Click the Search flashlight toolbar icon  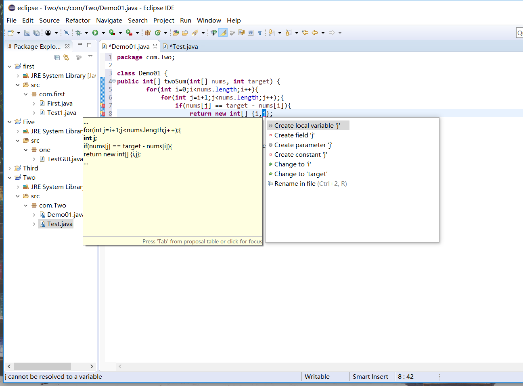click(x=195, y=33)
